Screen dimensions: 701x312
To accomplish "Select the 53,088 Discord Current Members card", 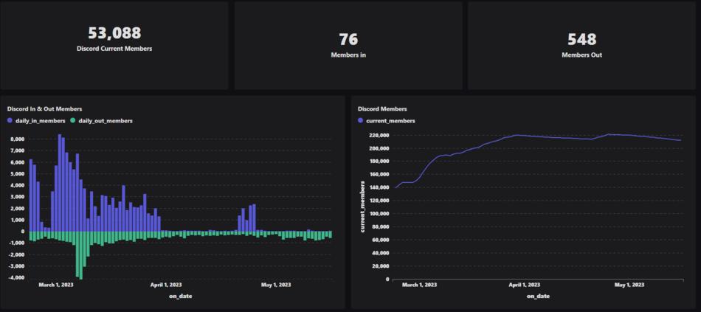I will point(114,45).
